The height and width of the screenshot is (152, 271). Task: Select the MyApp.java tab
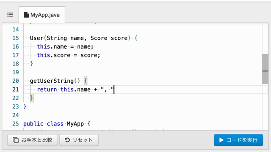click(x=42, y=15)
